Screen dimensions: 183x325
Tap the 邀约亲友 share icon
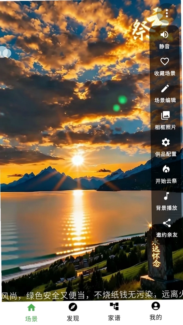point(167,223)
